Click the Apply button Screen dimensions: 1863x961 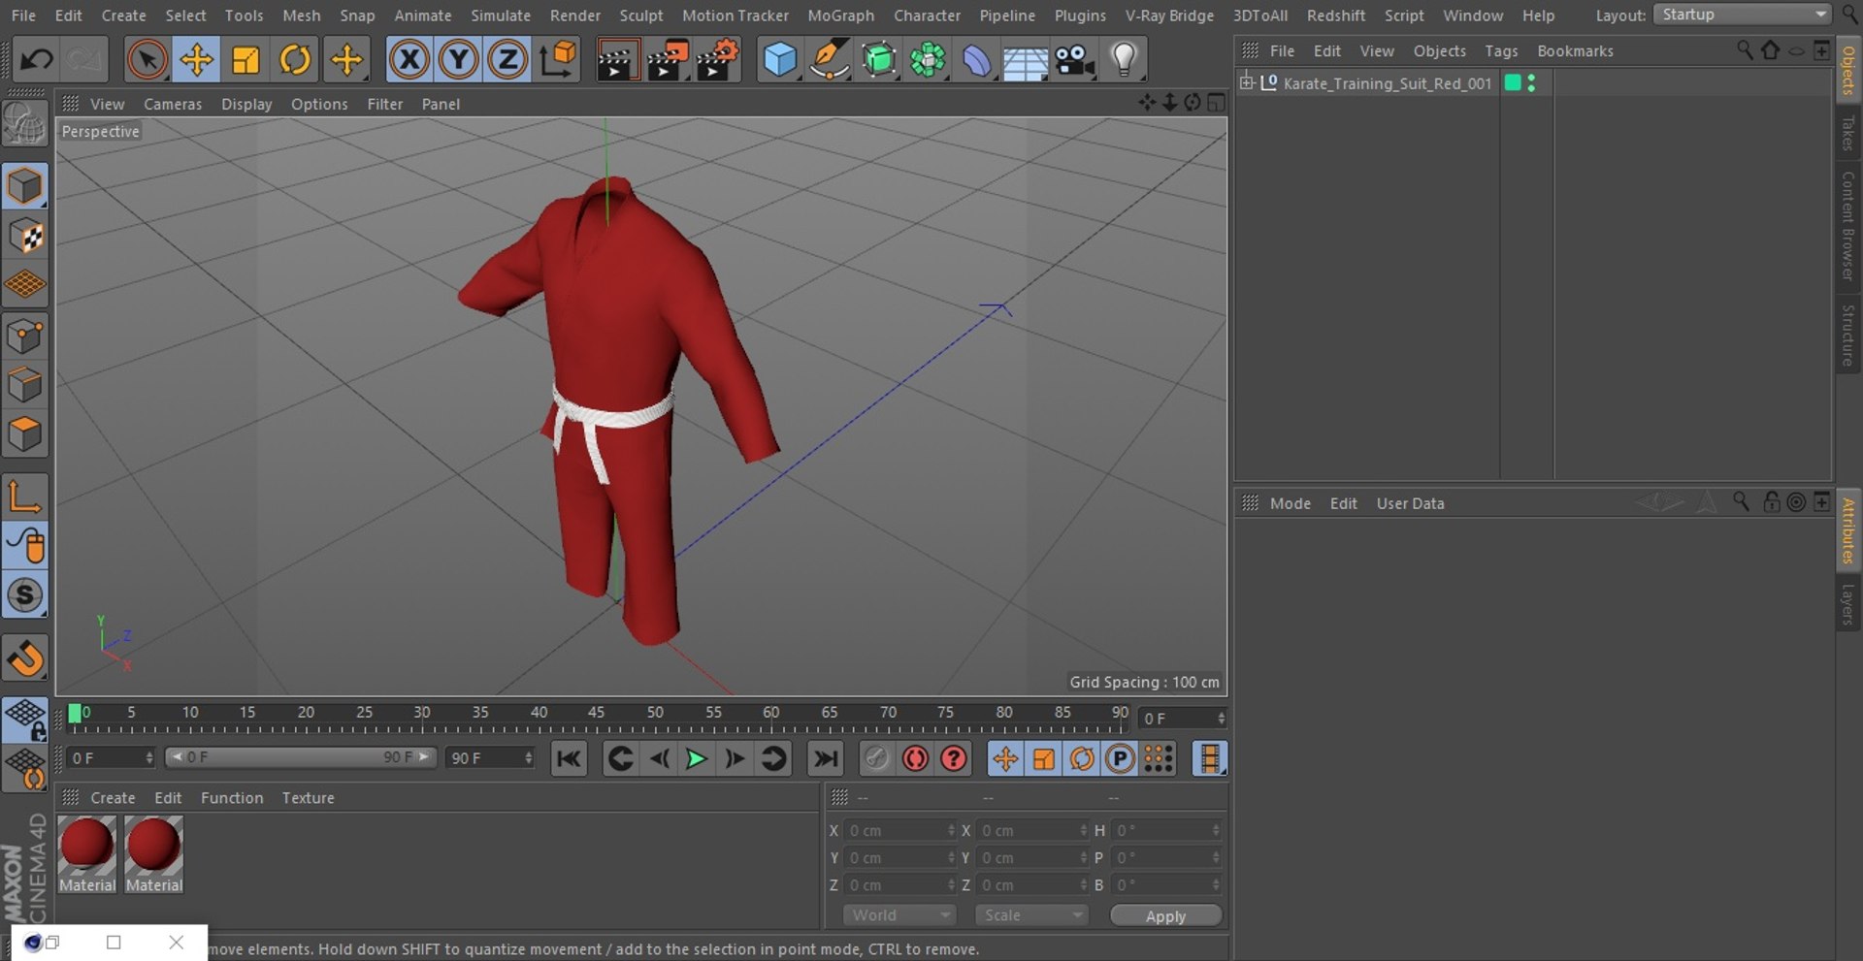click(1165, 915)
